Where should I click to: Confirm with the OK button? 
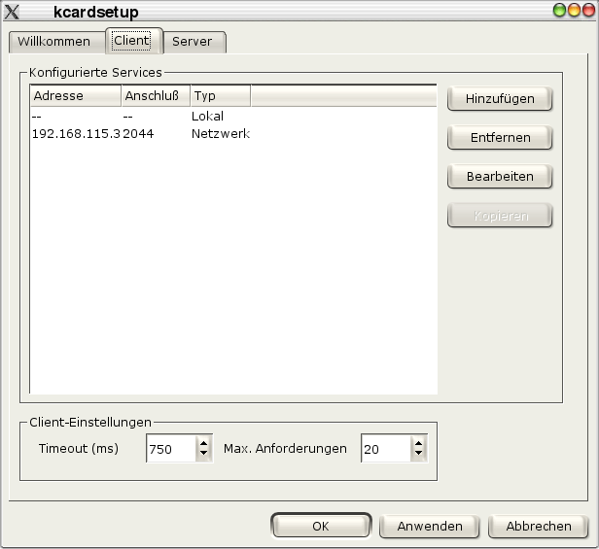(321, 526)
